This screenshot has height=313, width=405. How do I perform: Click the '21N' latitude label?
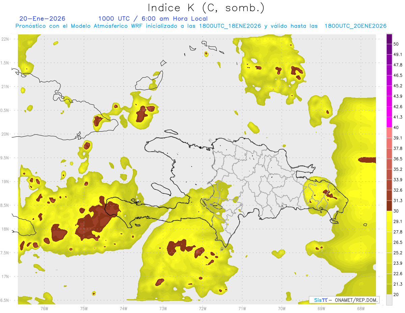pos(5,86)
